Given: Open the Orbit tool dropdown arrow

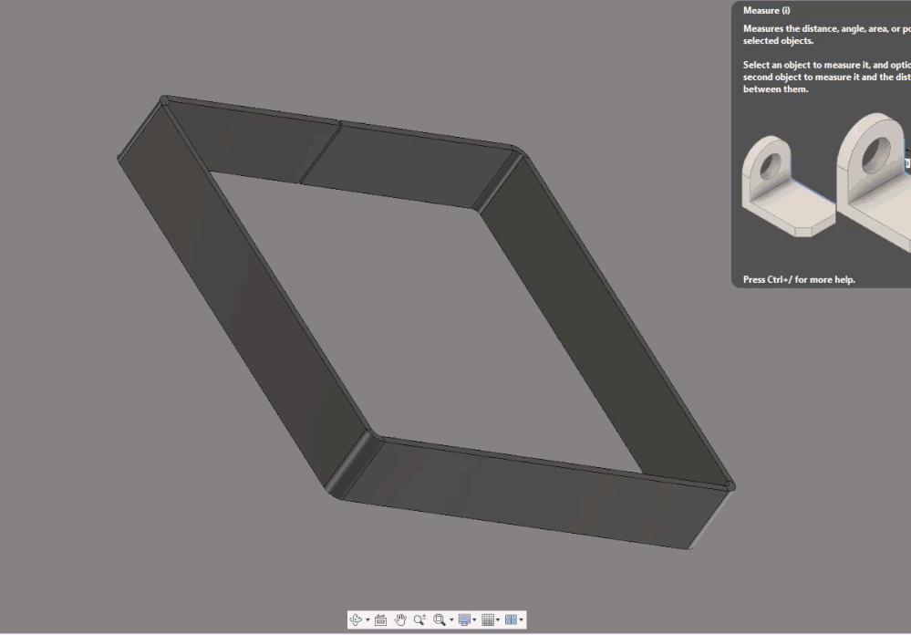Looking at the screenshot, I should pyautogui.click(x=368, y=619).
